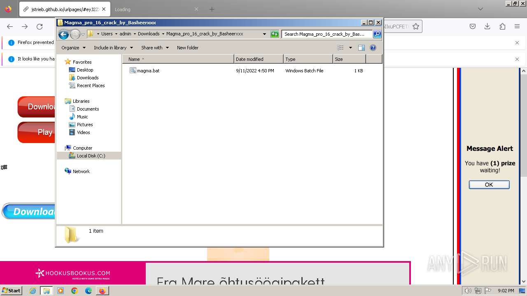Select Favorites in navigation pane

[82, 62]
